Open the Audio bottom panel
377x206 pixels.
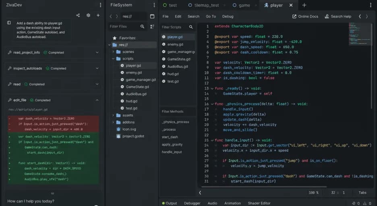[212, 203]
